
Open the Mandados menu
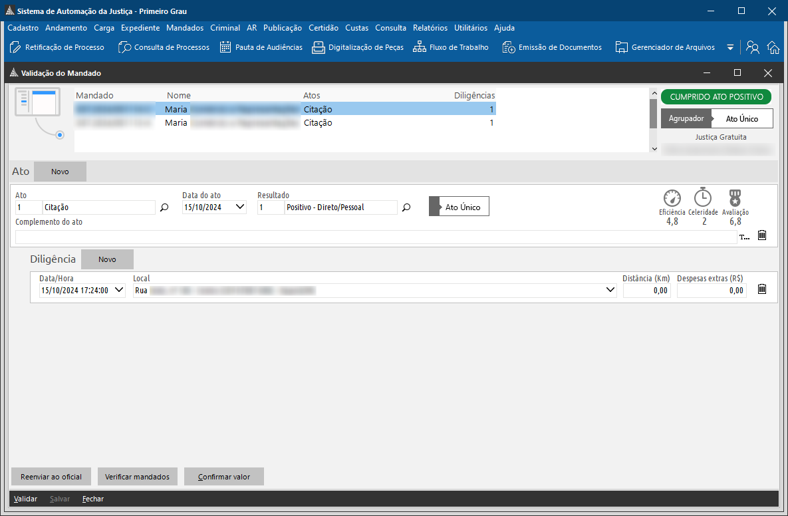click(x=185, y=28)
